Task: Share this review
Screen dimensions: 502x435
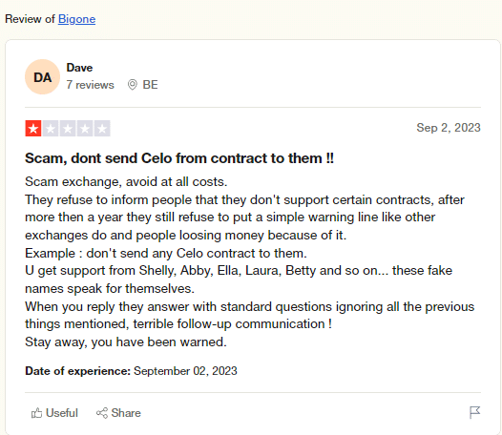Action: tap(118, 413)
